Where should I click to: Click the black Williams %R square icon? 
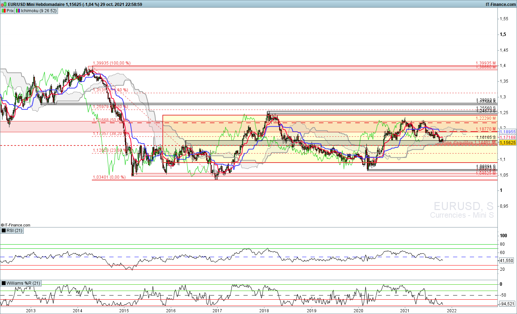click(x=3, y=283)
